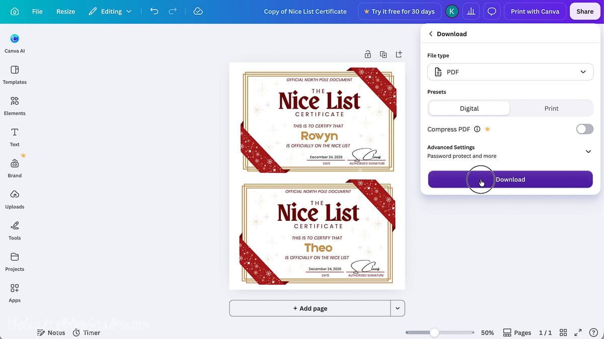604x339 pixels.
Task: Redo the last action
Action: coord(173,11)
